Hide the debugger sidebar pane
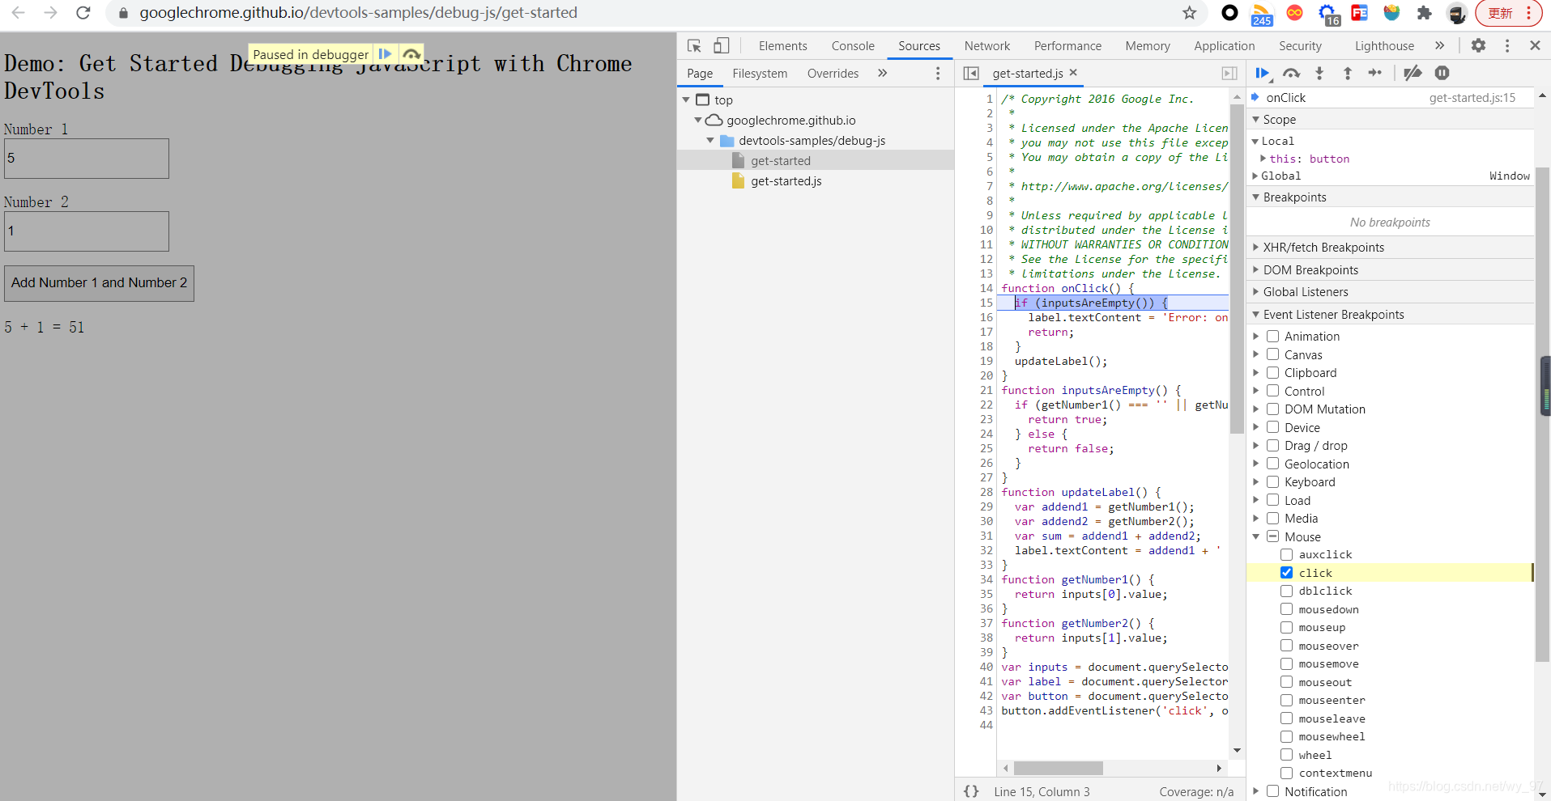Viewport: 1551px width, 801px height. [x=1229, y=73]
